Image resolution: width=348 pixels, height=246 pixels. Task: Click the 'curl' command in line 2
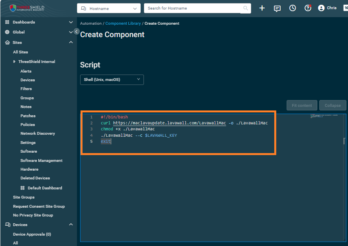point(106,123)
